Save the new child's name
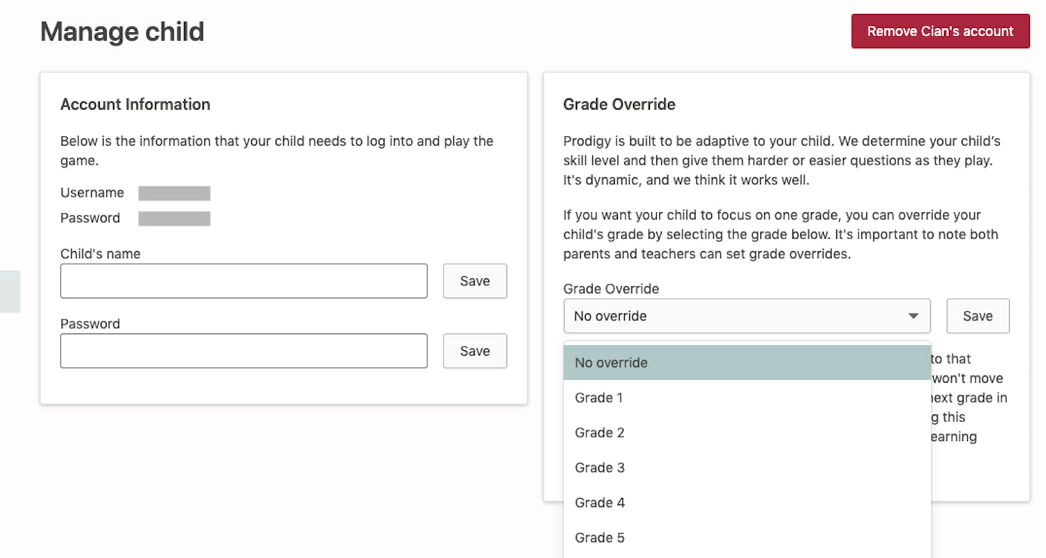Screen dimensions: 1046x558 [475, 280]
